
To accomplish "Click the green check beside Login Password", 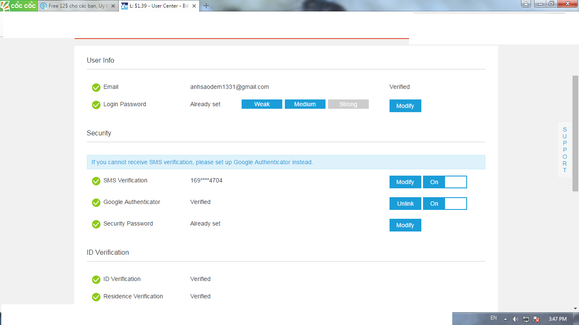I will (96, 105).
